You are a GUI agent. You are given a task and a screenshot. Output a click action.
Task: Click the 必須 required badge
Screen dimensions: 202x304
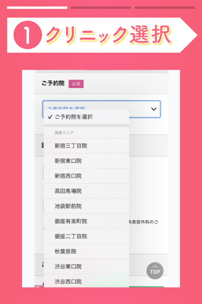[76, 84]
